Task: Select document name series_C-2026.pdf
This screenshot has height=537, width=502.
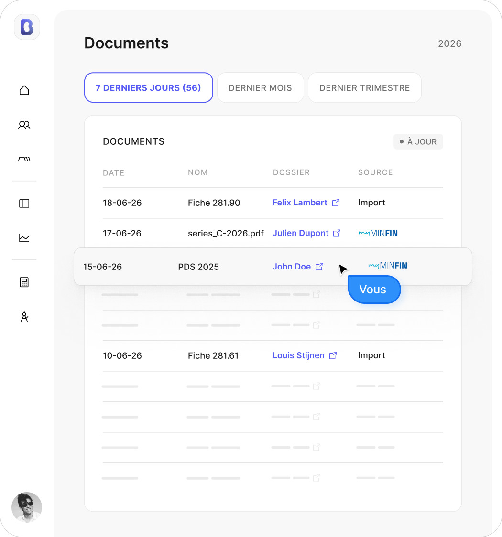Action: click(226, 233)
